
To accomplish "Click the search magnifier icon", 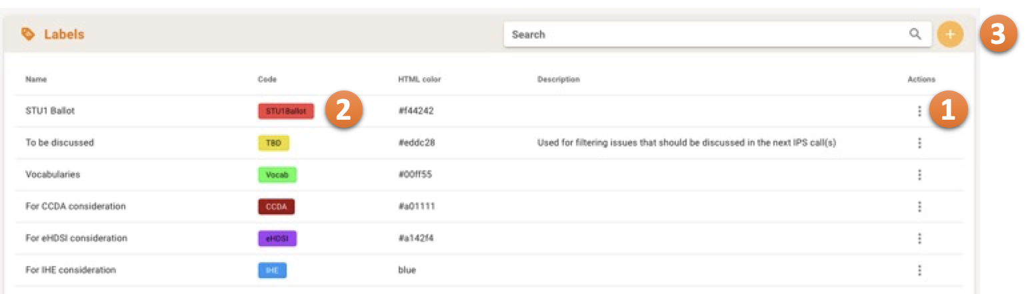I will (915, 35).
